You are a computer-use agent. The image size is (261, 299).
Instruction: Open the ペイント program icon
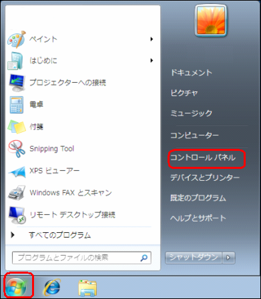click(x=17, y=39)
